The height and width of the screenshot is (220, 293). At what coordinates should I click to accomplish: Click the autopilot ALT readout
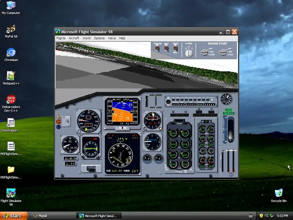click(191, 104)
